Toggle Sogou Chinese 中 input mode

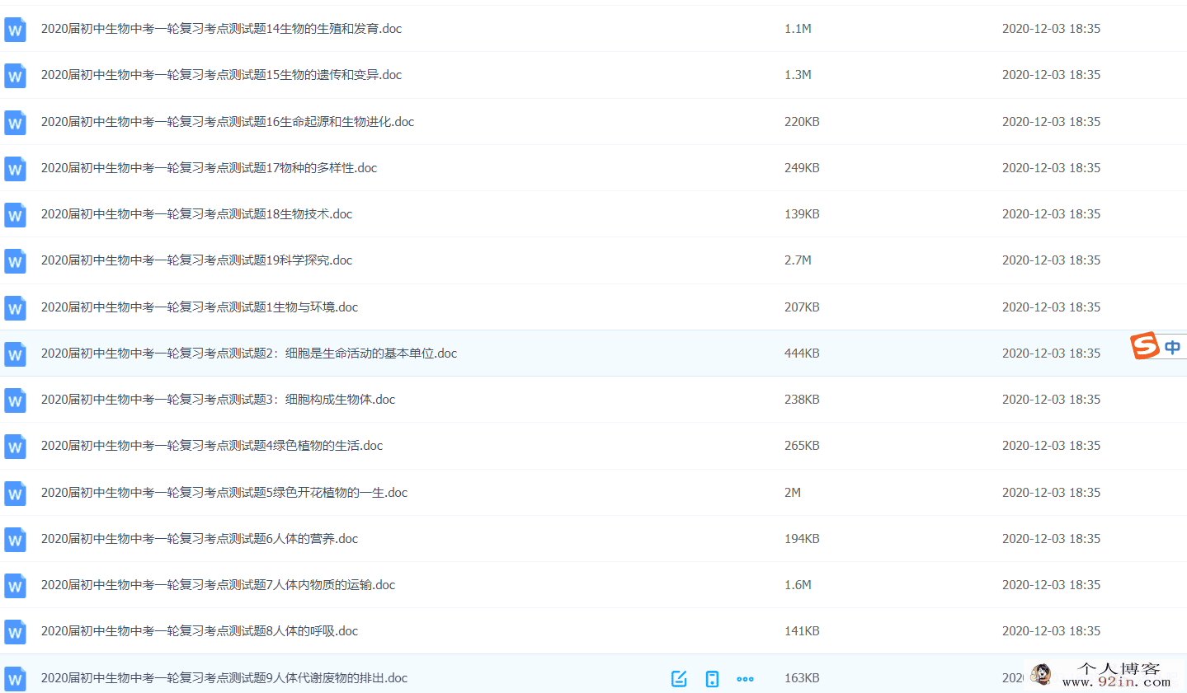[x=1172, y=347]
